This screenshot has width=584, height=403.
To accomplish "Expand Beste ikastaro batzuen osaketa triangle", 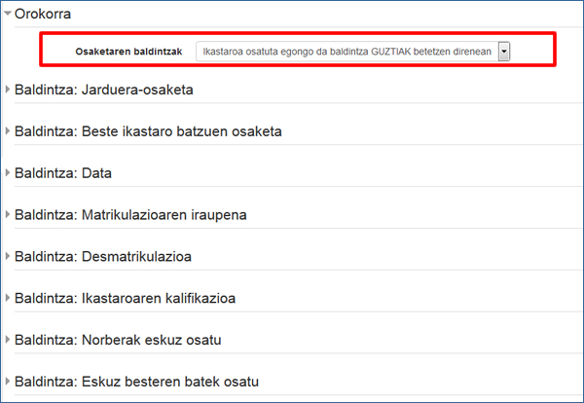I will [8, 131].
